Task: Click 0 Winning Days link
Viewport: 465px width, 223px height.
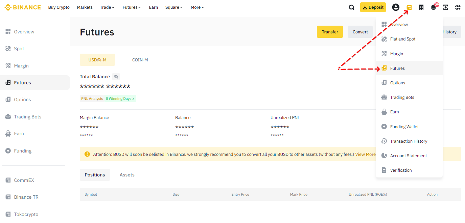Action: click(x=120, y=99)
